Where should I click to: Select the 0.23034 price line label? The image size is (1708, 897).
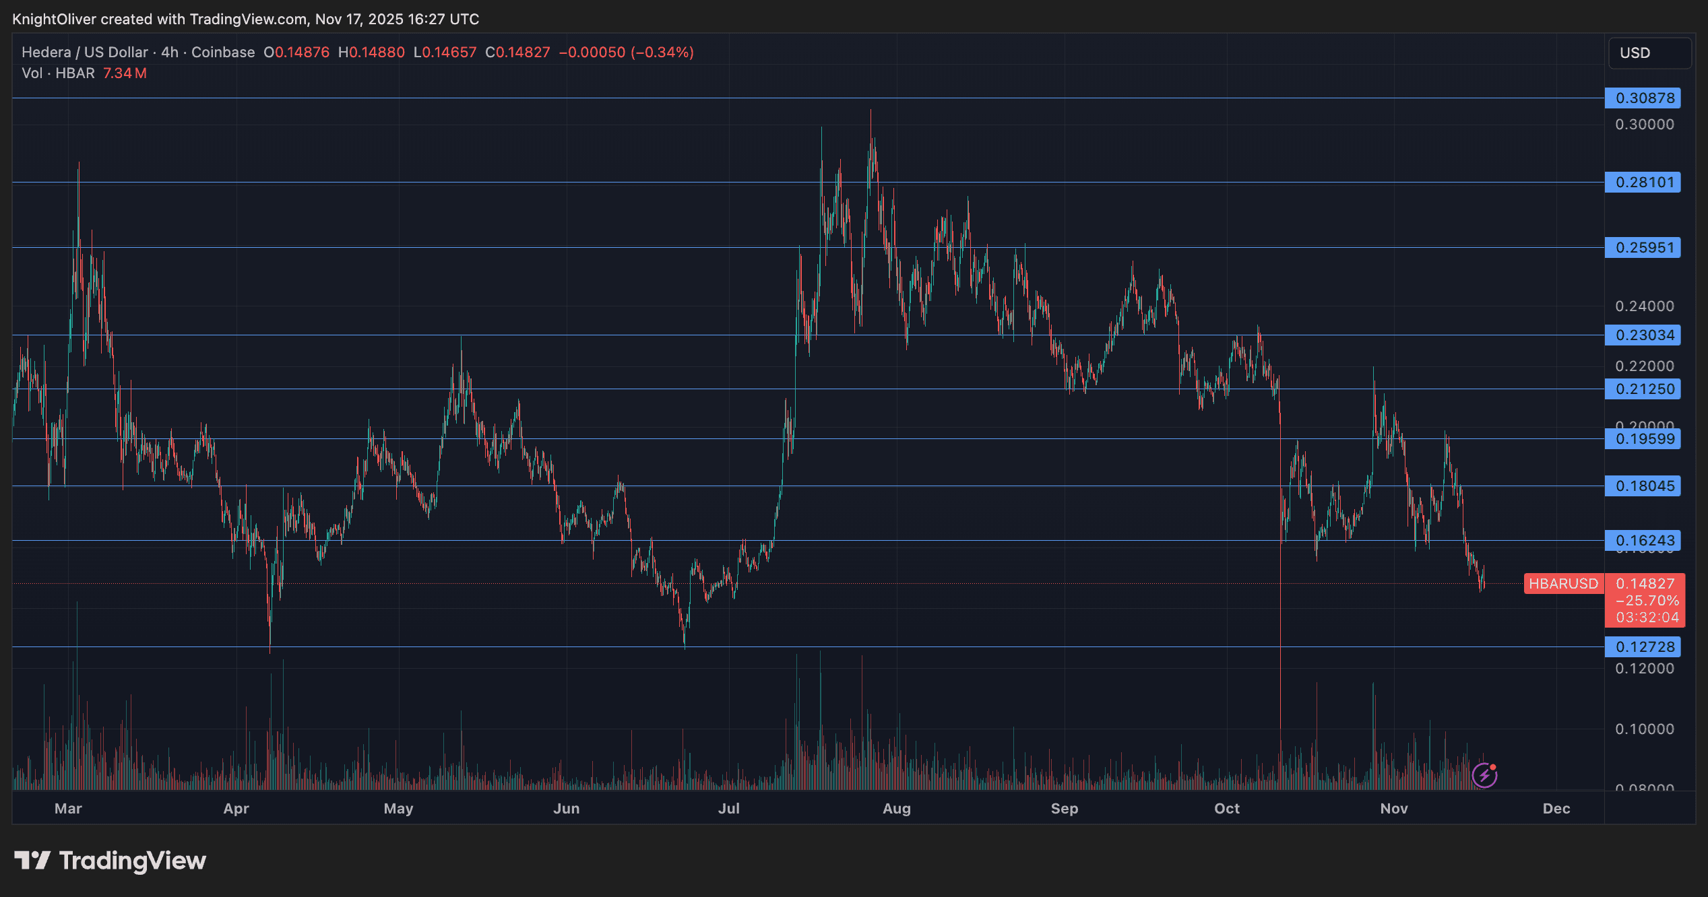[x=1643, y=335]
